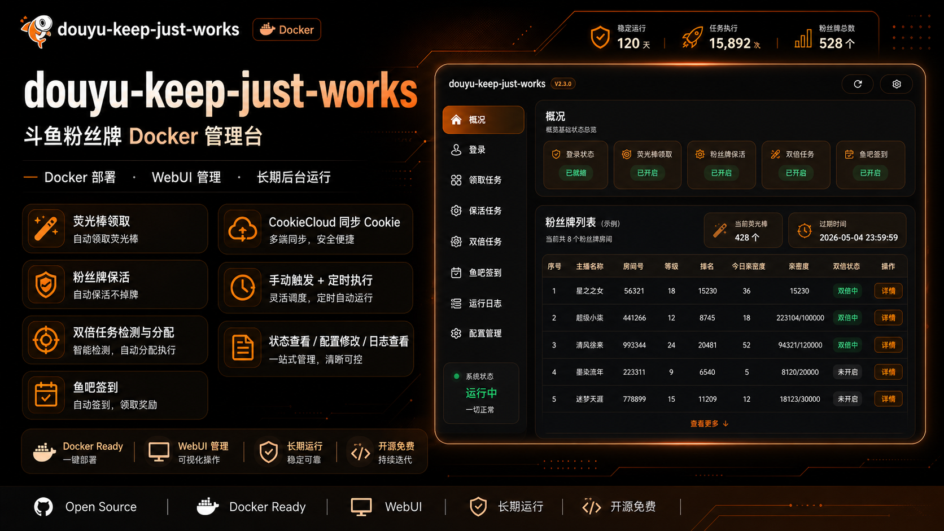Click the wand icon of the 自动领取荧光棒 card

[x=46, y=229]
